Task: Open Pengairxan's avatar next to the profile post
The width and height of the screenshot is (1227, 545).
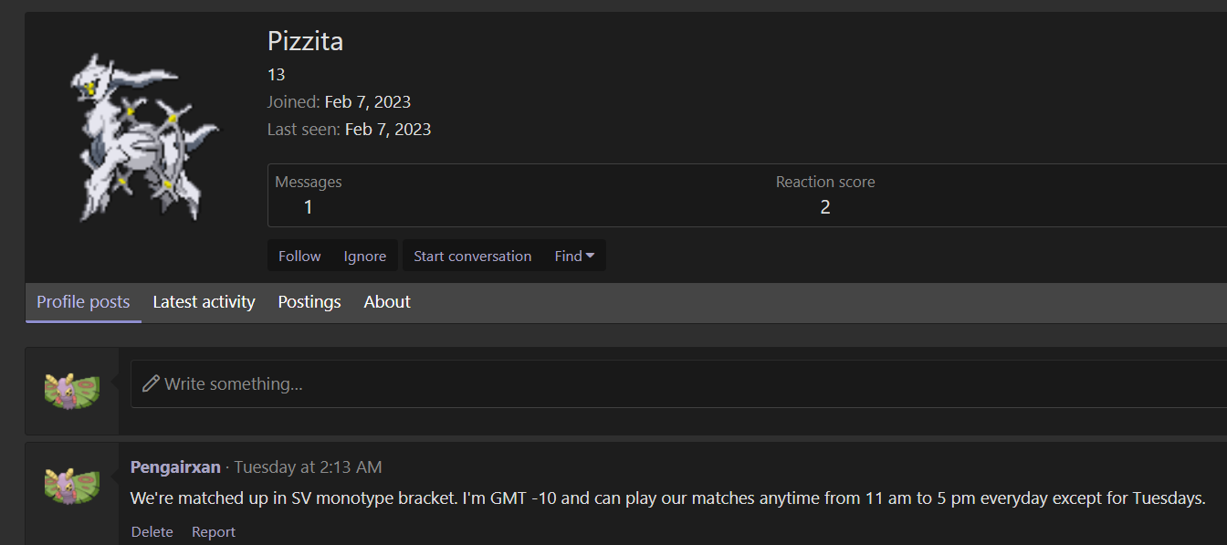Action: tap(71, 485)
